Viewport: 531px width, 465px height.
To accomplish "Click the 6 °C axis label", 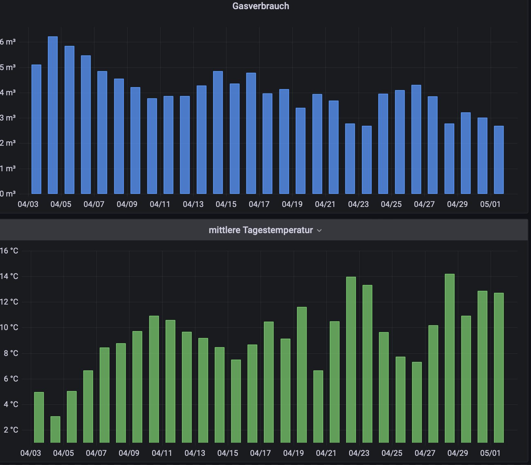I will 11,379.
